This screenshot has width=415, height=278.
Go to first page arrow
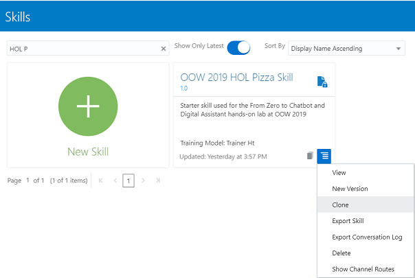100,181
